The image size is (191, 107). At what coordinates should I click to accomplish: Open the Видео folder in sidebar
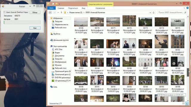57,53
